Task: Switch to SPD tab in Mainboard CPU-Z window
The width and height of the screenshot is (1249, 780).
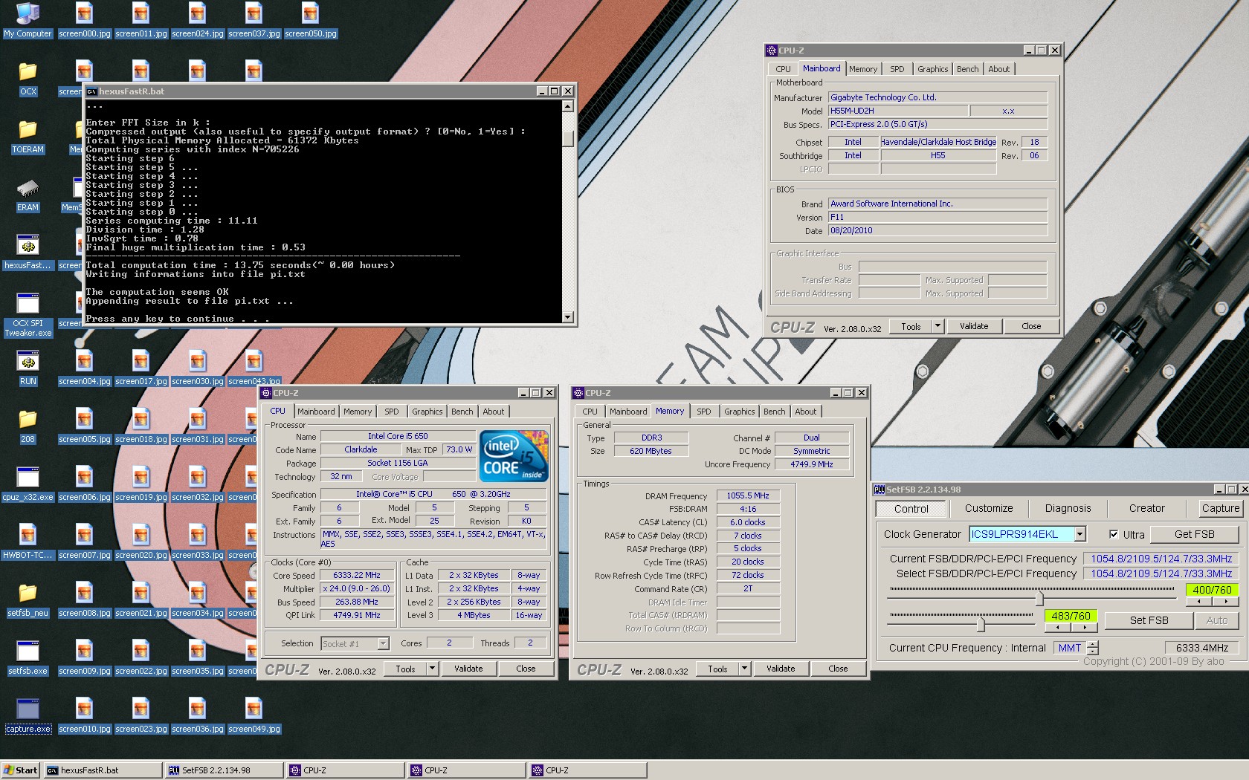Action: pyautogui.click(x=897, y=69)
